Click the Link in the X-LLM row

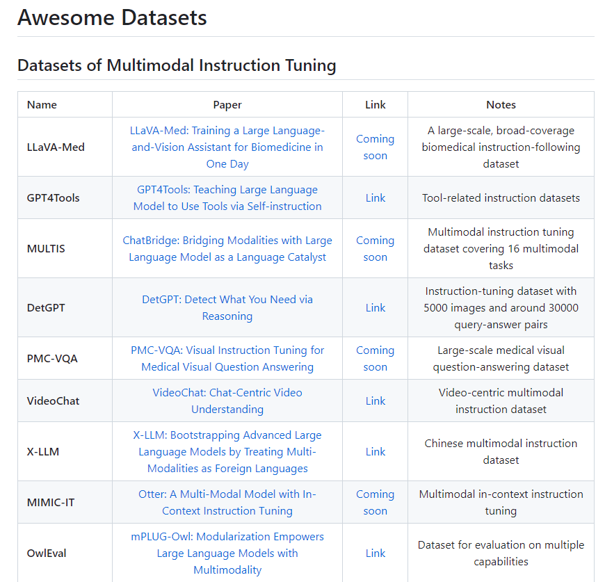[376, 452]
